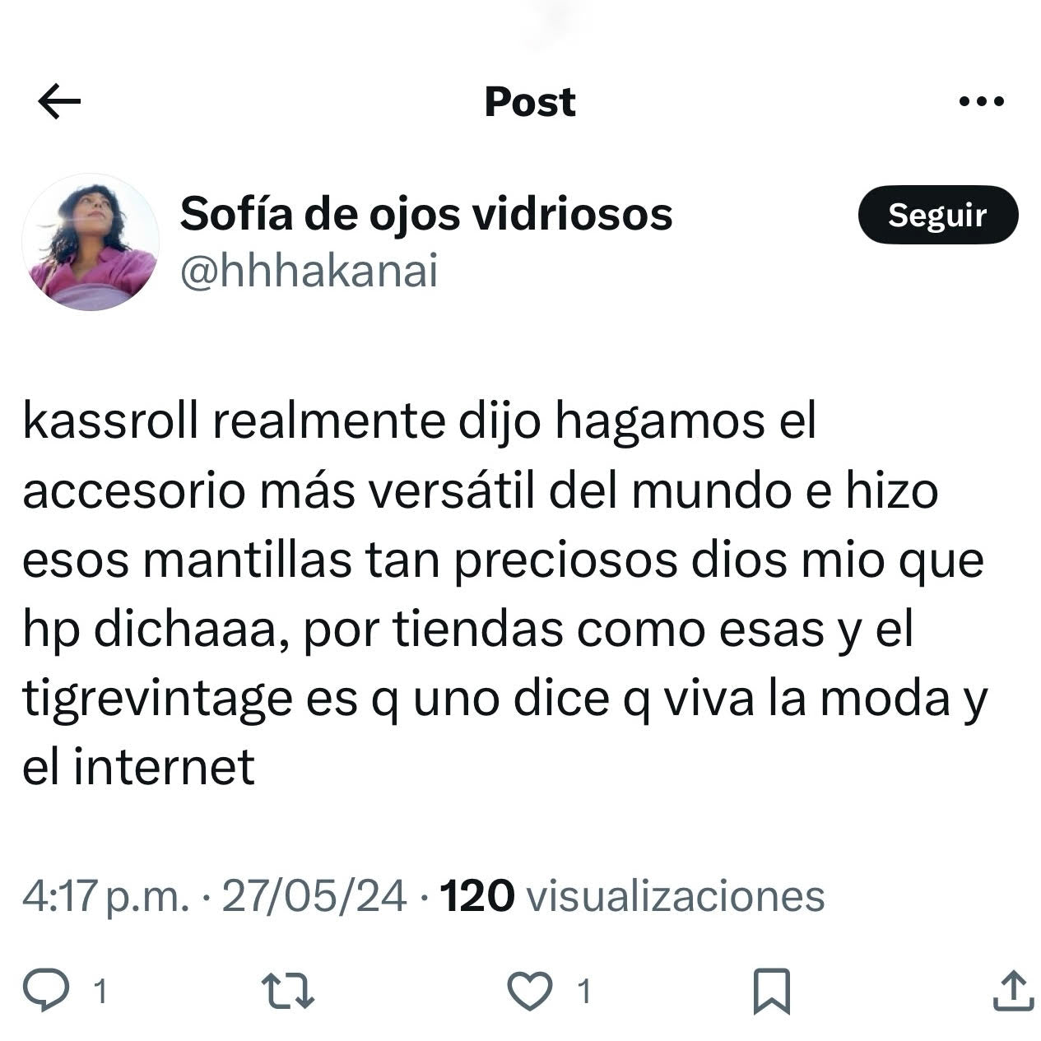Viewport: 1041px width, 1041px height.
Task: Tap the reply speech bubble icon
Action: [x=46, y=990]
